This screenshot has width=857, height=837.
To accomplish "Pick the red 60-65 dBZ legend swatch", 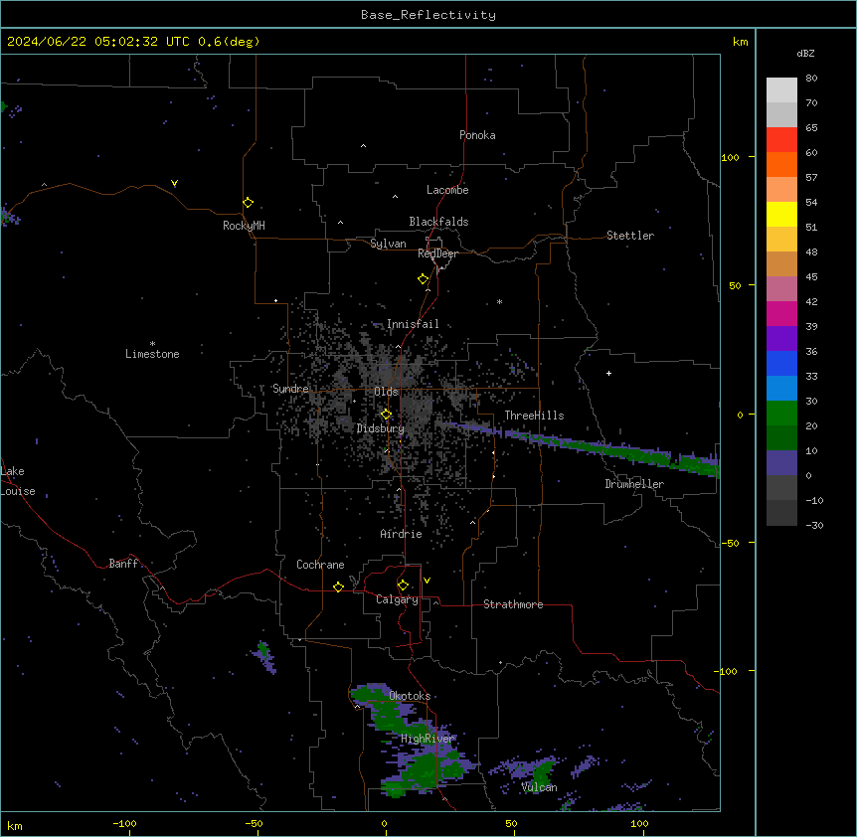I will [781, 140].
